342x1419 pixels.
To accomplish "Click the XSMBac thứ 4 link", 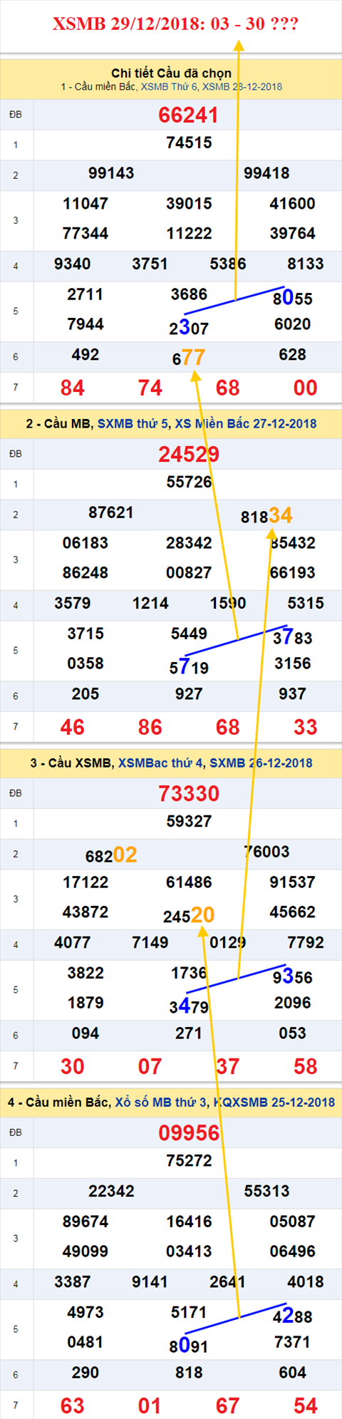I will [161, 763].
